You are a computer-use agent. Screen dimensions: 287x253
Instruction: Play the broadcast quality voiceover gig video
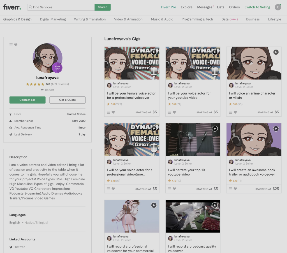click(215, 205)
